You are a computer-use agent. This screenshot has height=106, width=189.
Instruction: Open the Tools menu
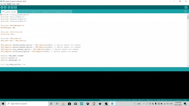coord(14,4)
